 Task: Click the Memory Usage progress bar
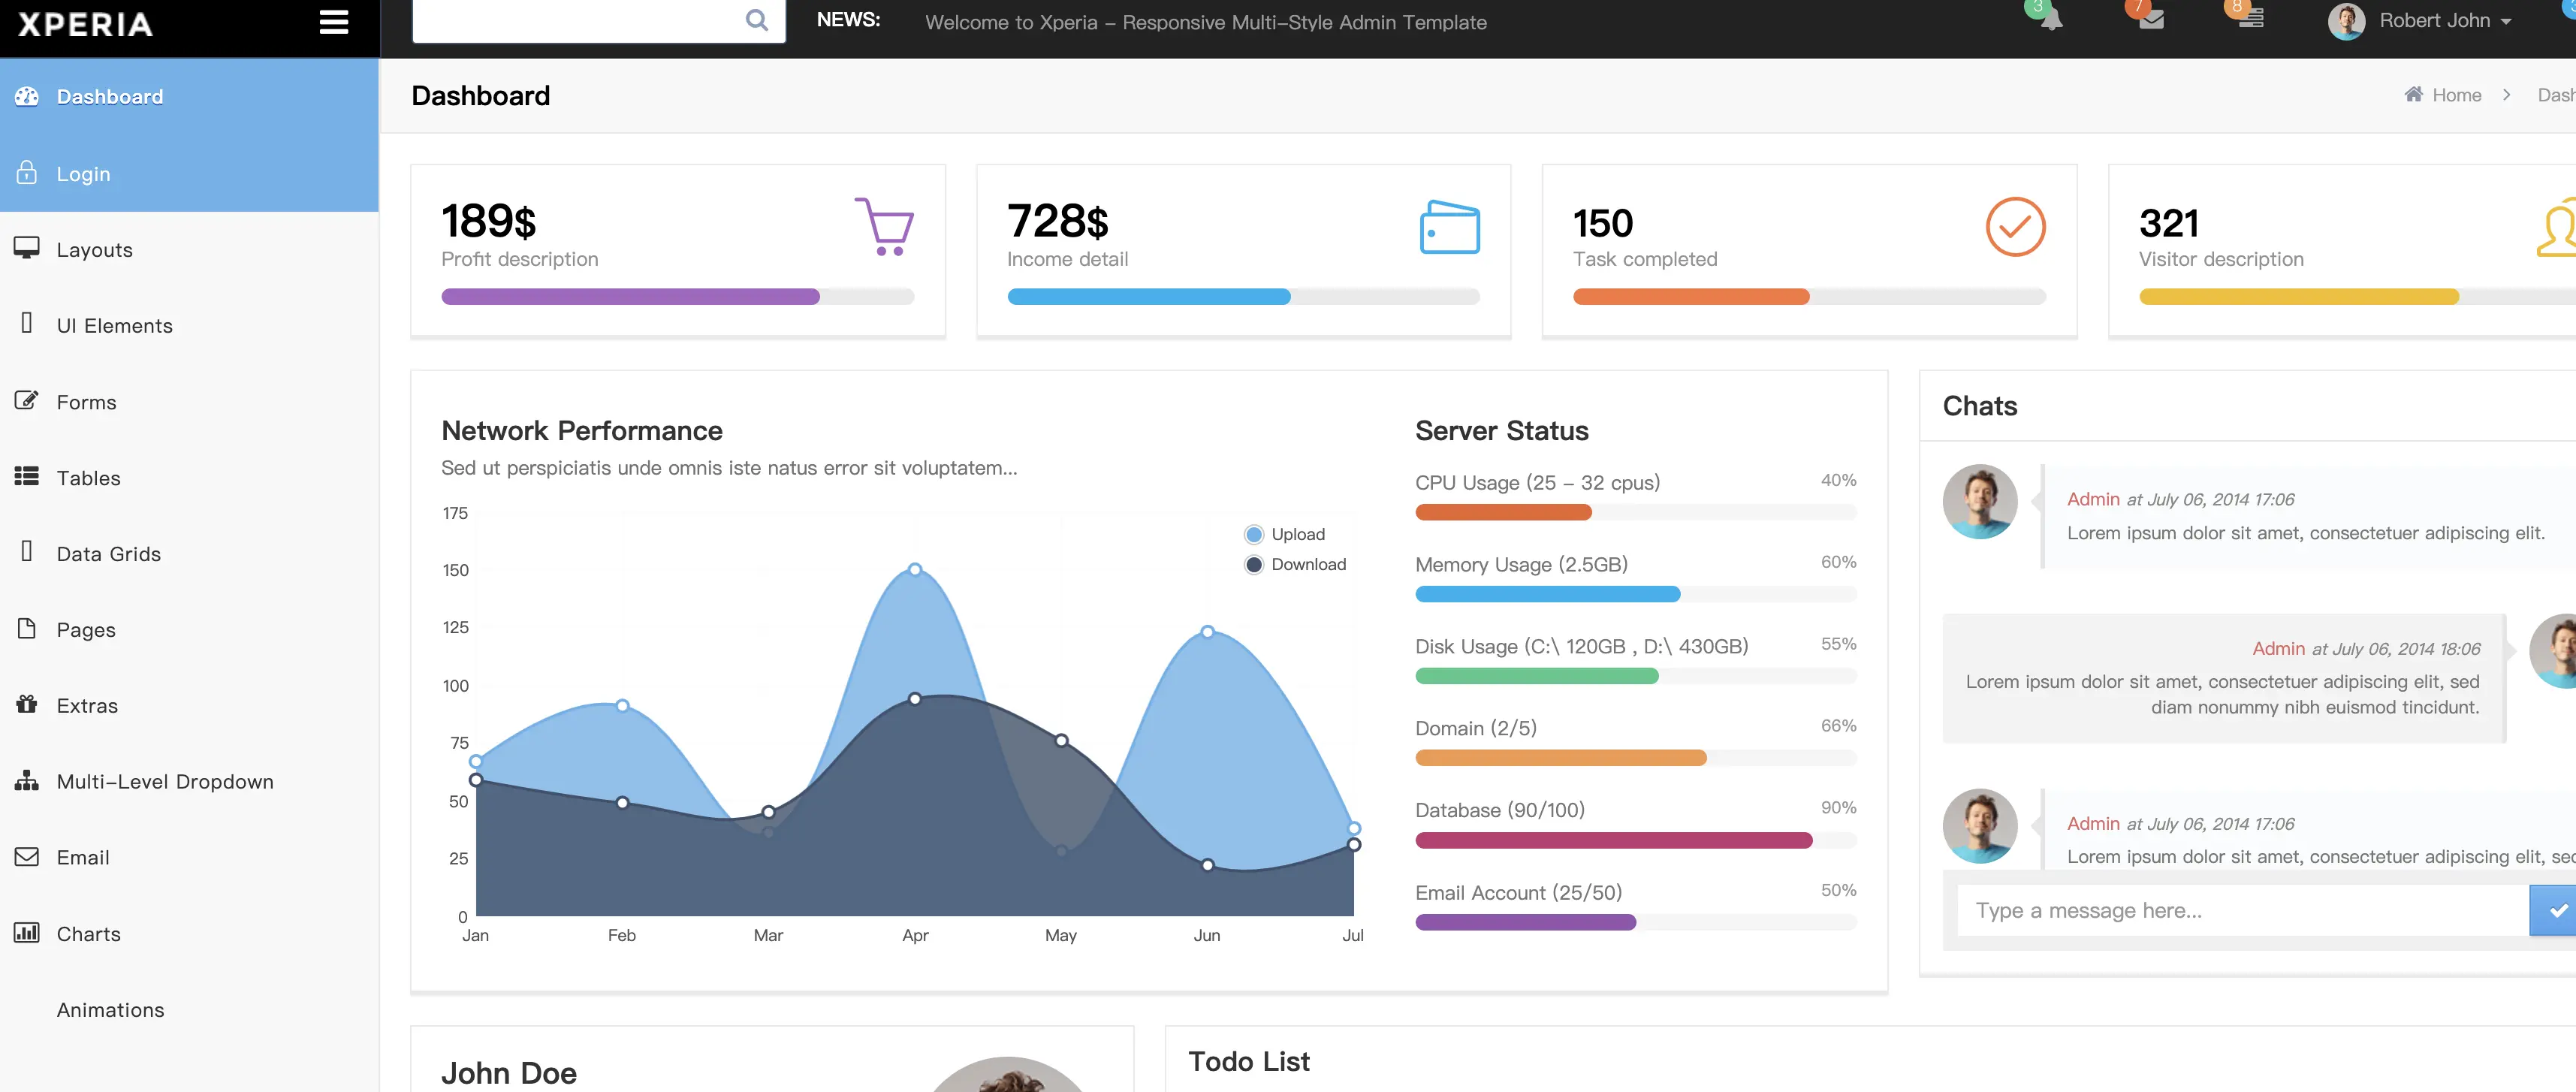click(x=1635, y=594)
